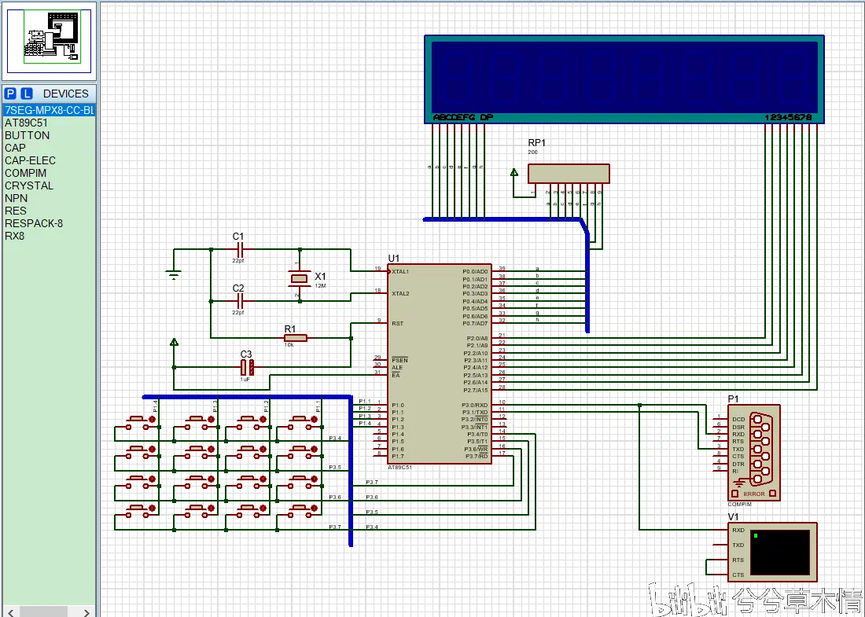865x617 pixels.
Task: Click the device list scrollbar right arrow
Action: point(87,611)
